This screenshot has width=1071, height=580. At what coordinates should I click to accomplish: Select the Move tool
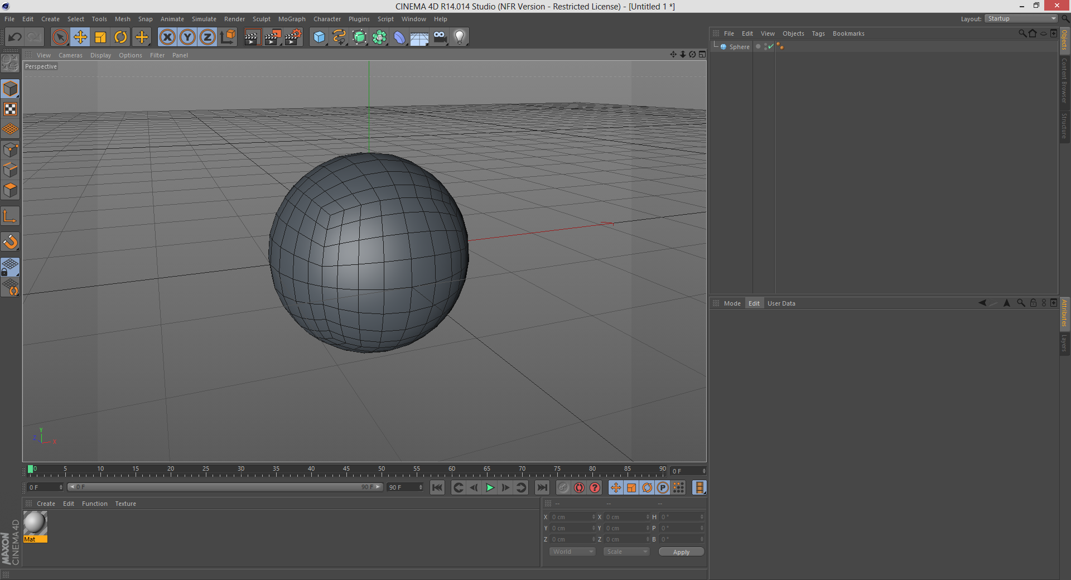pyautogui.click(x=80, y=37)
